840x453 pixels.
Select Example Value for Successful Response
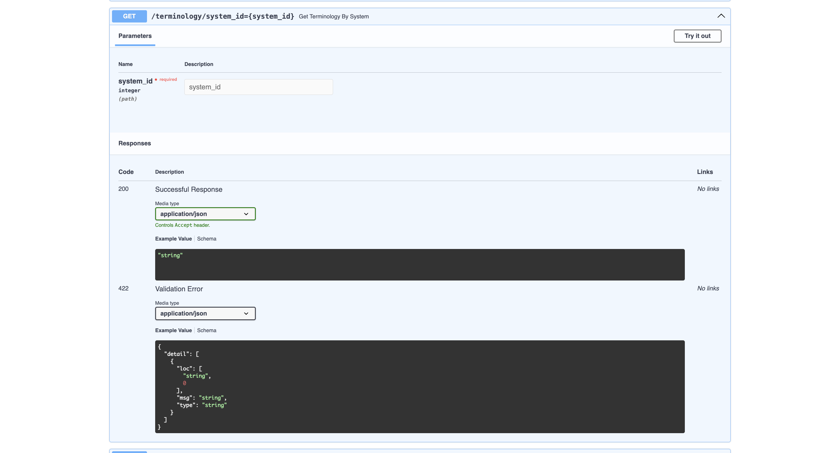click(173, 238)
